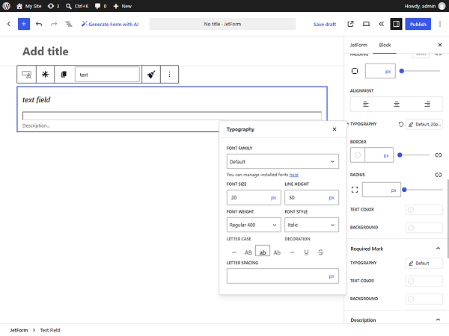Select capitalize Ab letter case

[x=277, y=252]
